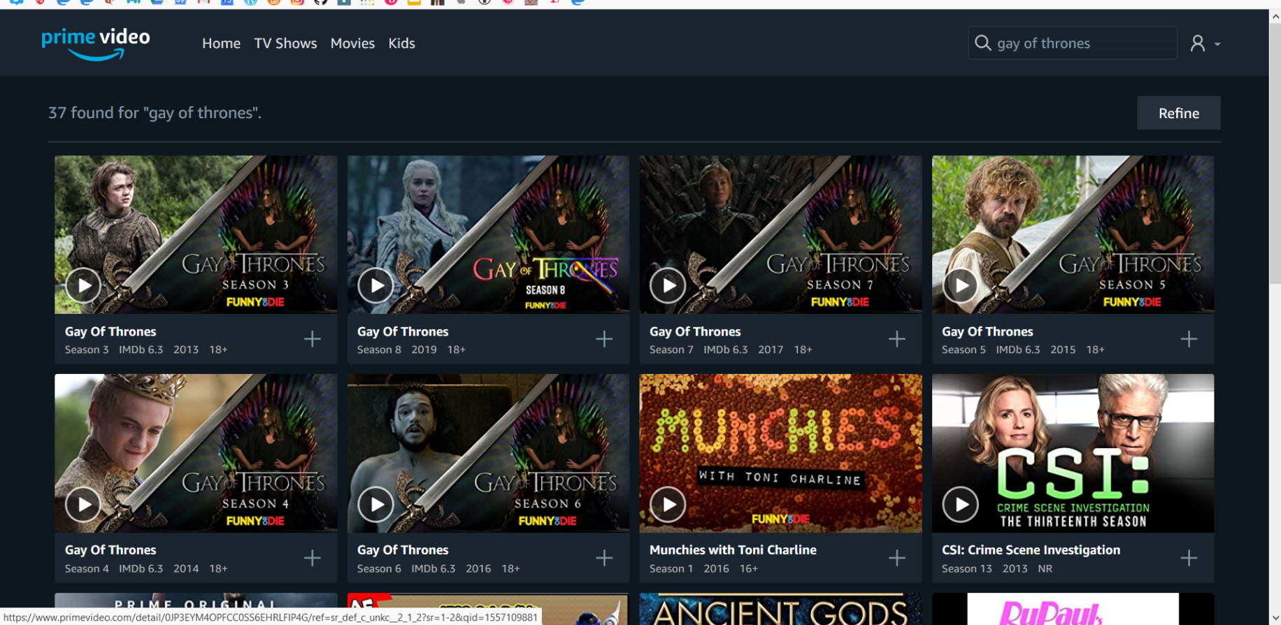Add Gay Of Thrones Season 3 to watchlist
Screen dimensions: 1281x625
tap(313, 339)
